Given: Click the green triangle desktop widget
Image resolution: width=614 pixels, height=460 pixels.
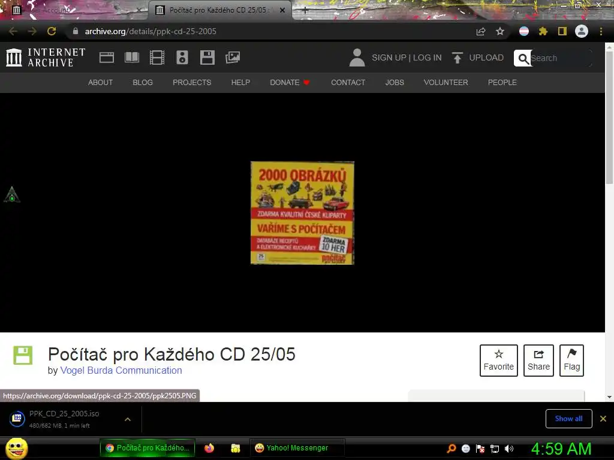Looking at the screenshot, I should point(12,195).
